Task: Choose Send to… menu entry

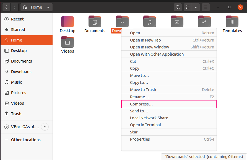Action: (169, 111)
